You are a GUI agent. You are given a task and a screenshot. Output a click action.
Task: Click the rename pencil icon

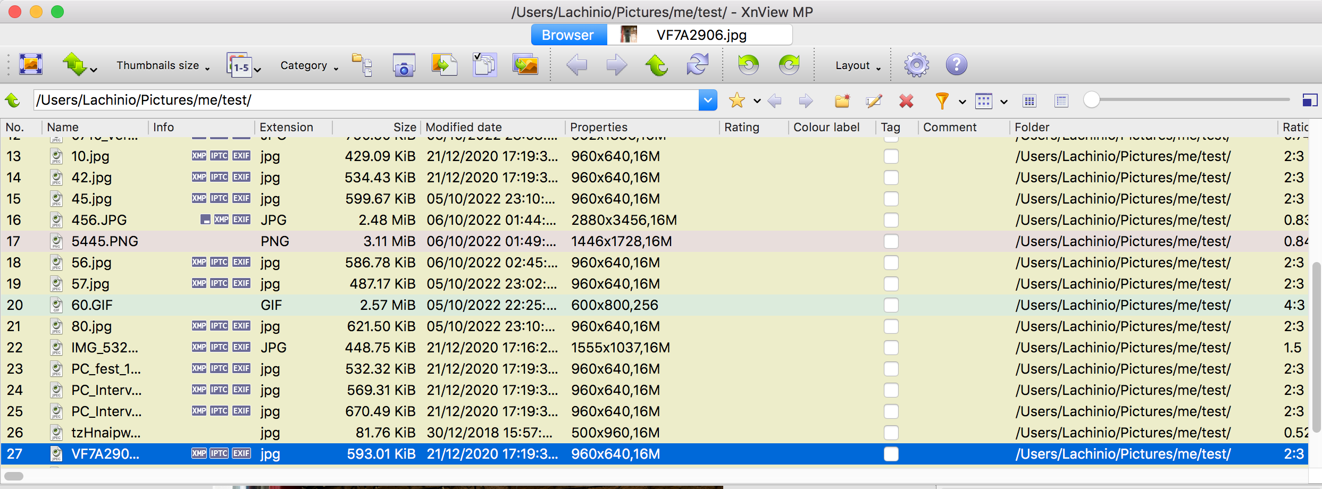point(874,100)
